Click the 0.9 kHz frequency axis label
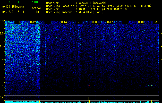Viewport: 162px width, 103px height. pos(2,59)
